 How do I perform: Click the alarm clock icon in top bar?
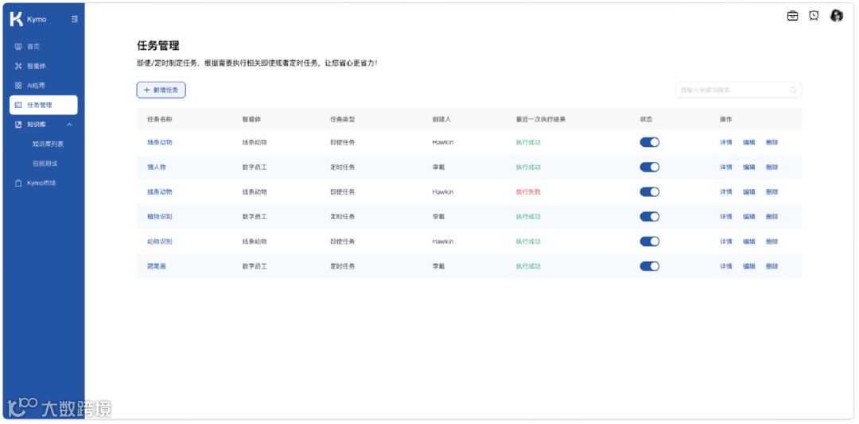point(814,16)
